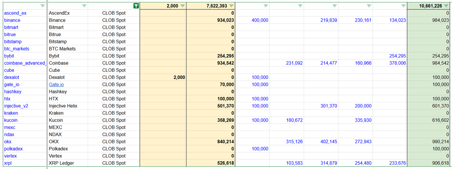Click filter icon above the 230,161 column
The height and width of the screenshot is (169, 452).
[x=369, y=6]
